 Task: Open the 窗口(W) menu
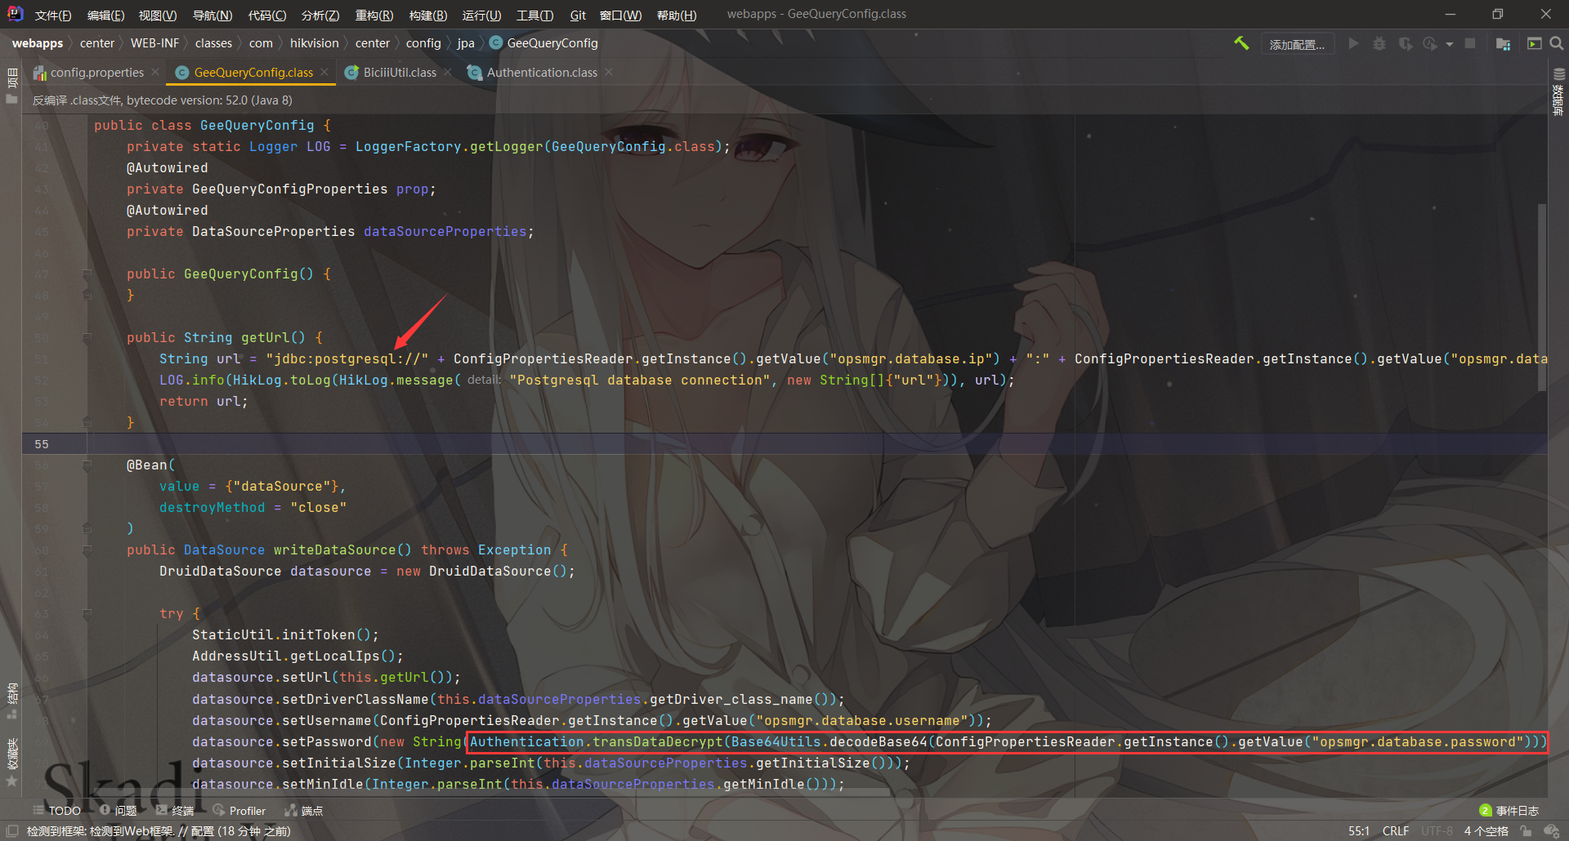620,15
